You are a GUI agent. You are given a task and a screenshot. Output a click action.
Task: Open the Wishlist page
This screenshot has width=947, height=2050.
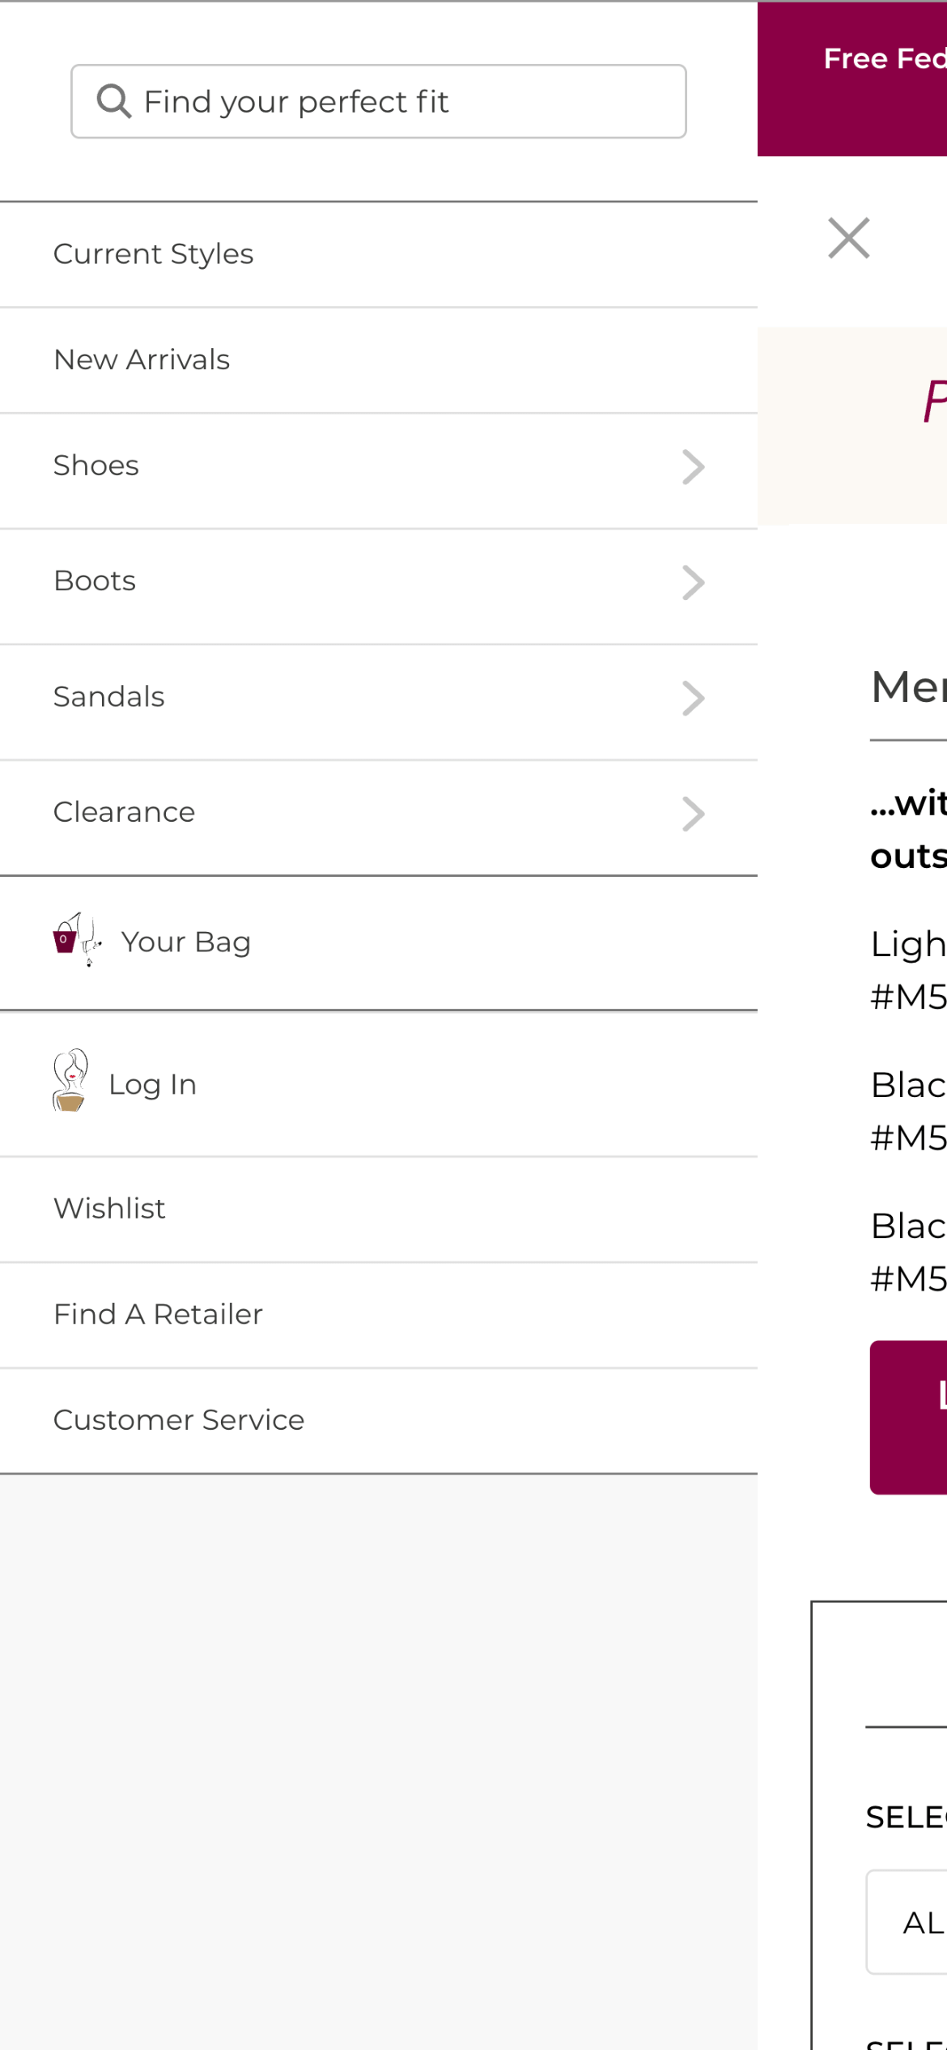point(109,1208)
